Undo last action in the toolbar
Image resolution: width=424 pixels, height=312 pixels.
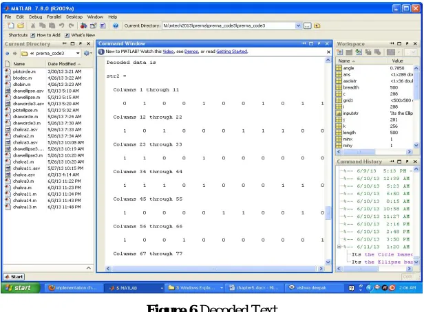pyautogui.click(x=62, y=25)
